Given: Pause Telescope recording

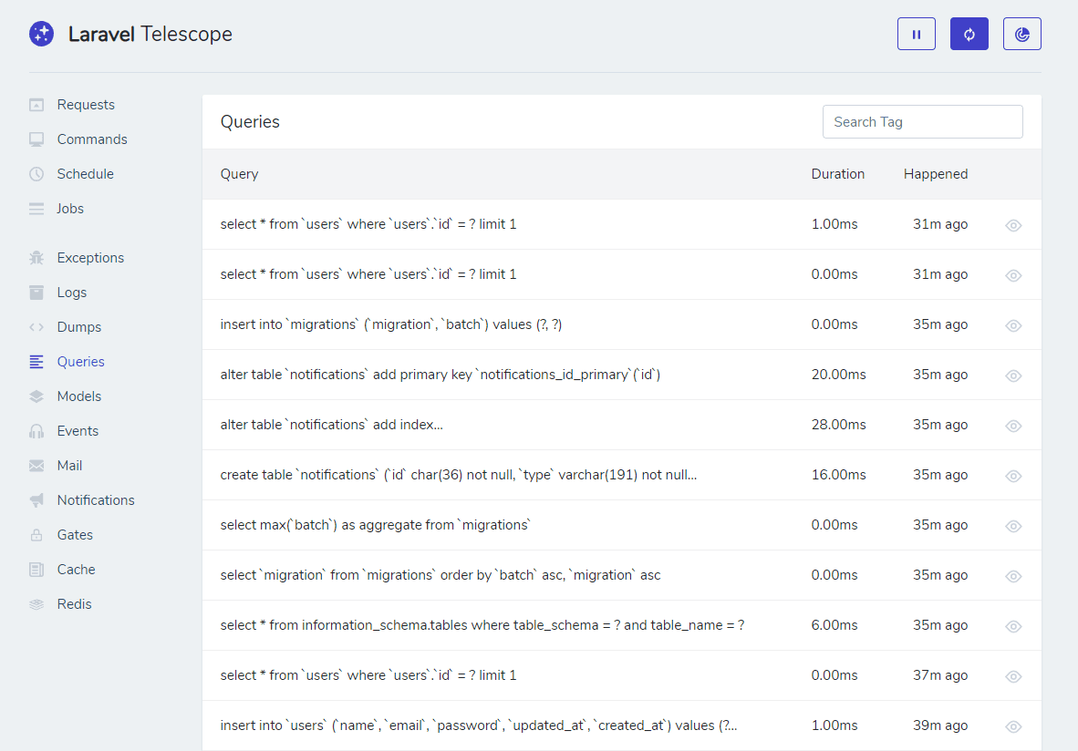Looking at the screenshot, I should (x=916, y=33).
